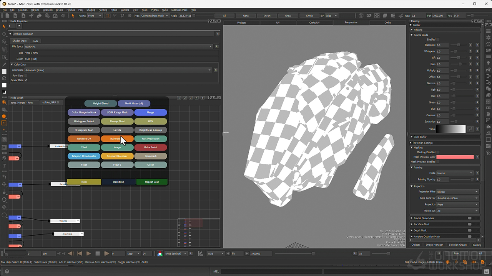Click the play button in timeline
492x276 pixels.
(x=88, y=254)
